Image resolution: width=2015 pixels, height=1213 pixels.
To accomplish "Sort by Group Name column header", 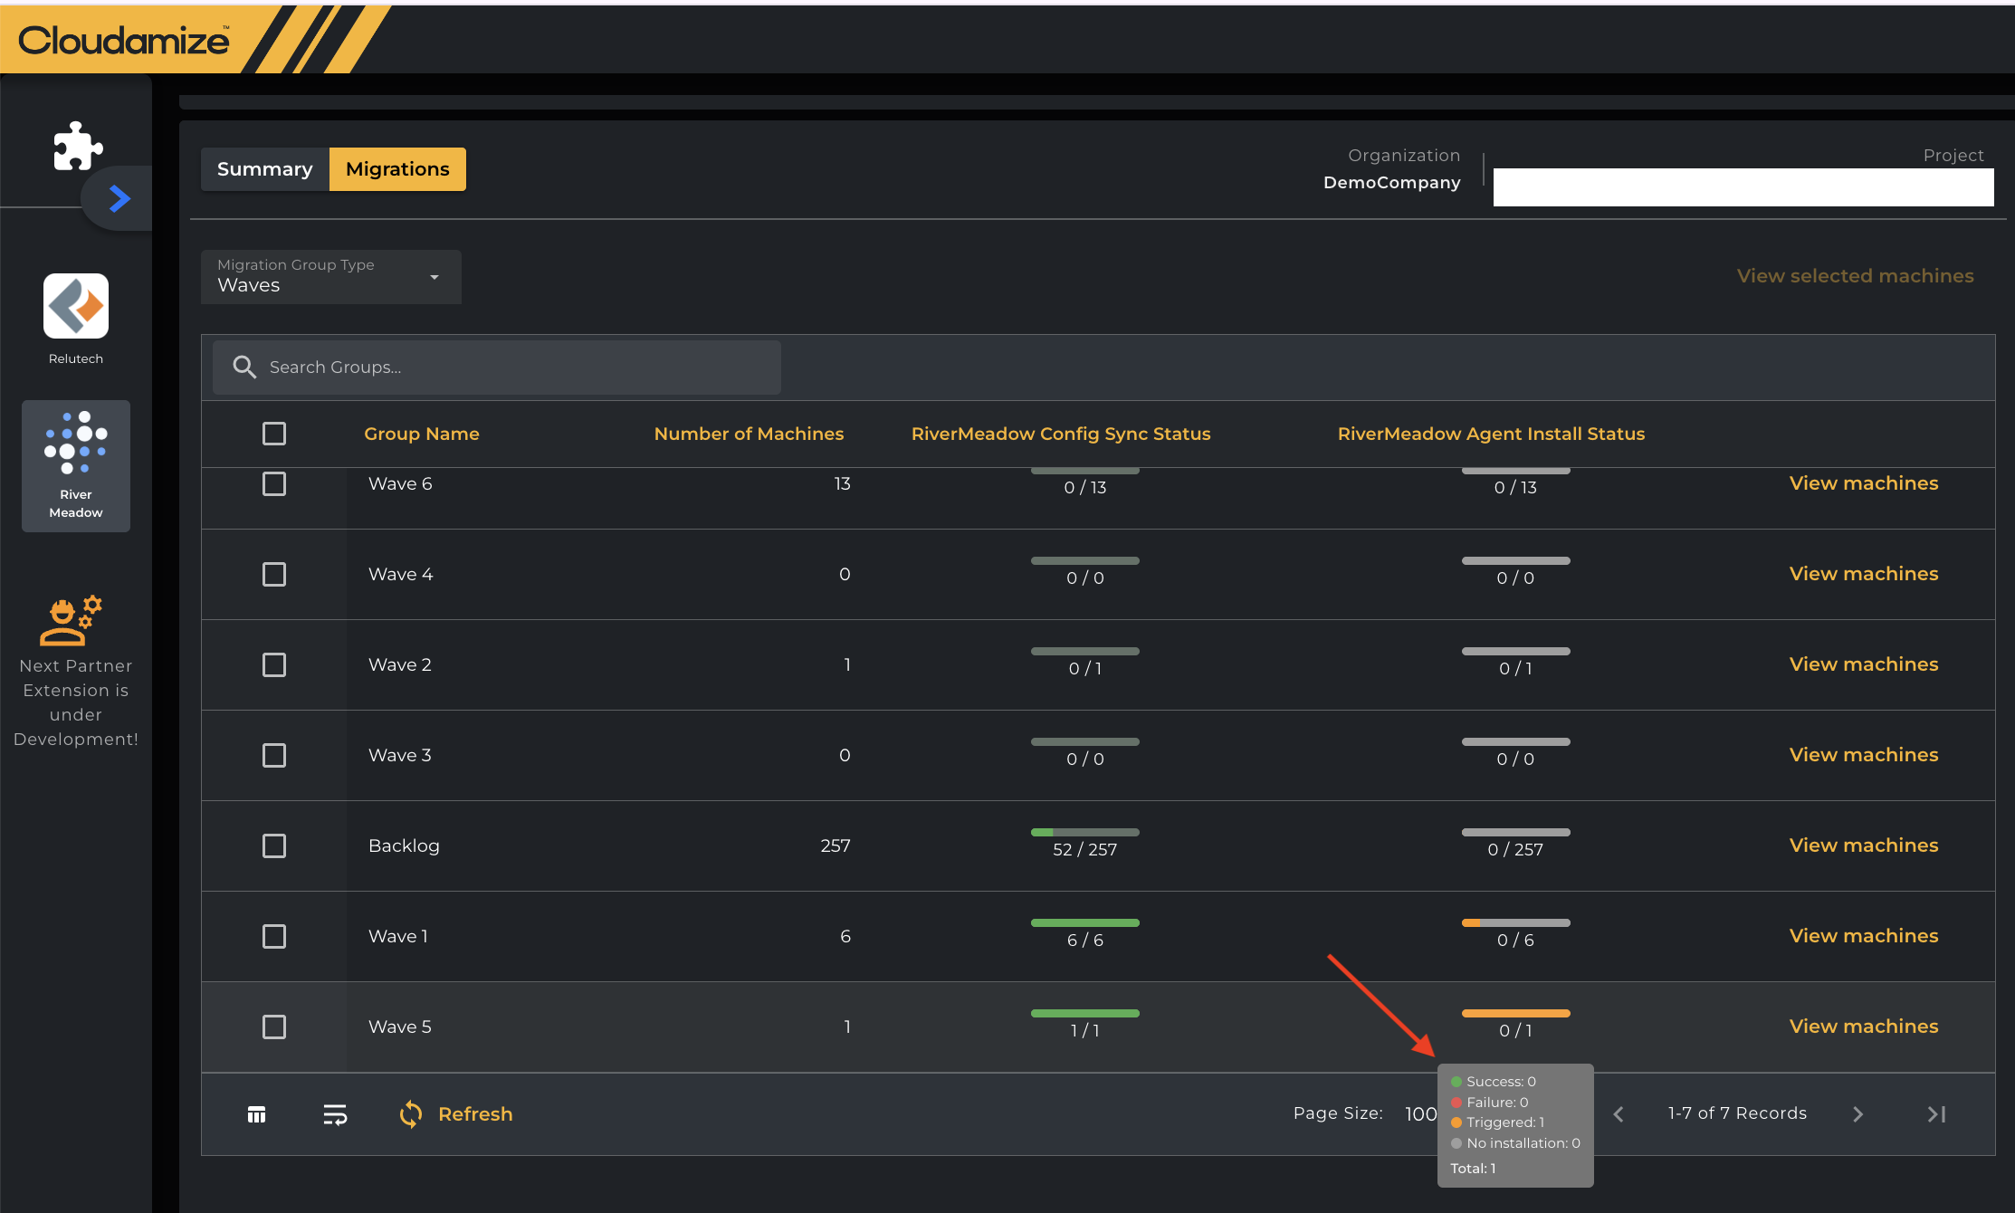I will tap(422, 434).
